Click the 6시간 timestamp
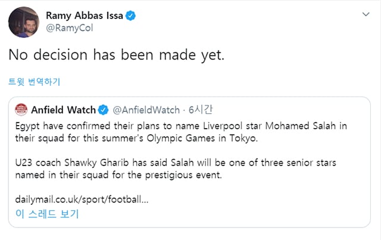The height and width of the screenshot is (240, 381). (201, 110)
